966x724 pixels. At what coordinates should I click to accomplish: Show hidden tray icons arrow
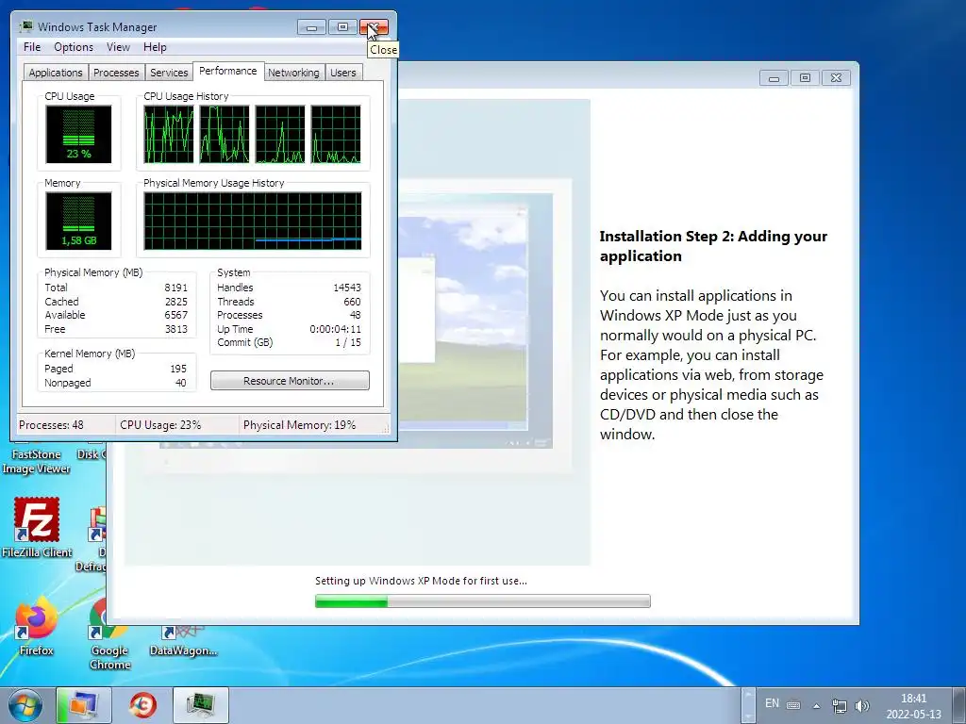pyautogui.click(x=816, y=706)
